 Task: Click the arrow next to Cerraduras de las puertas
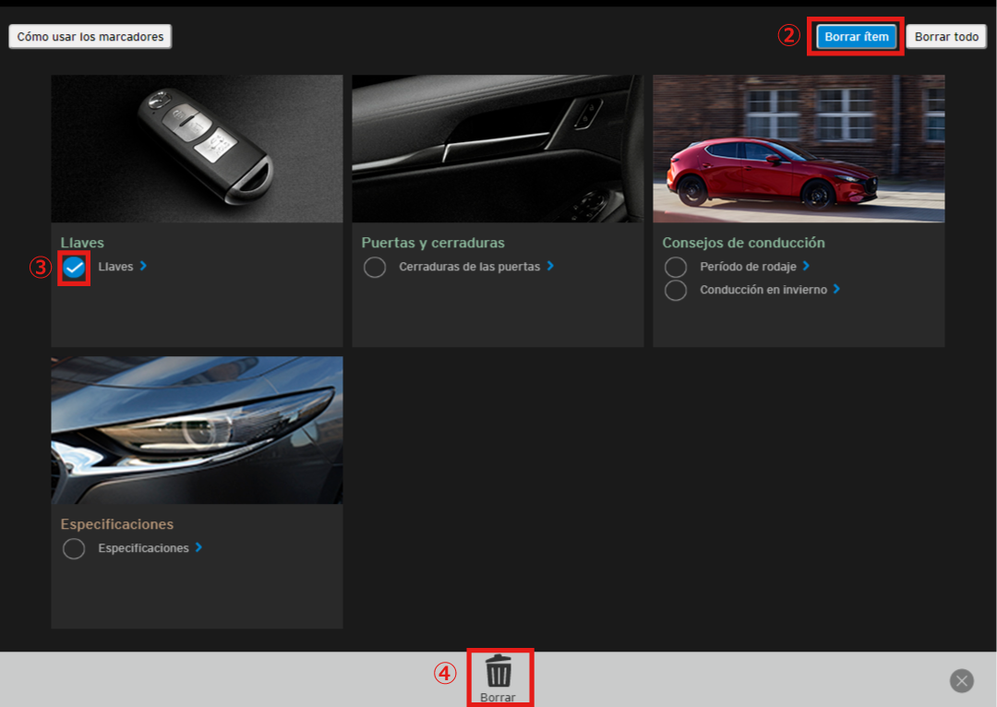pos(550,266)
